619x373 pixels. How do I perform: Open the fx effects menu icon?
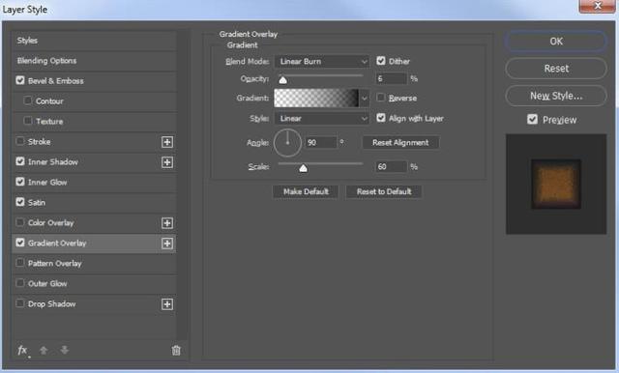[x=23, y=350]
